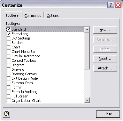Select the Standard list entry text
123x121 pixels.
tap(19, 29)
